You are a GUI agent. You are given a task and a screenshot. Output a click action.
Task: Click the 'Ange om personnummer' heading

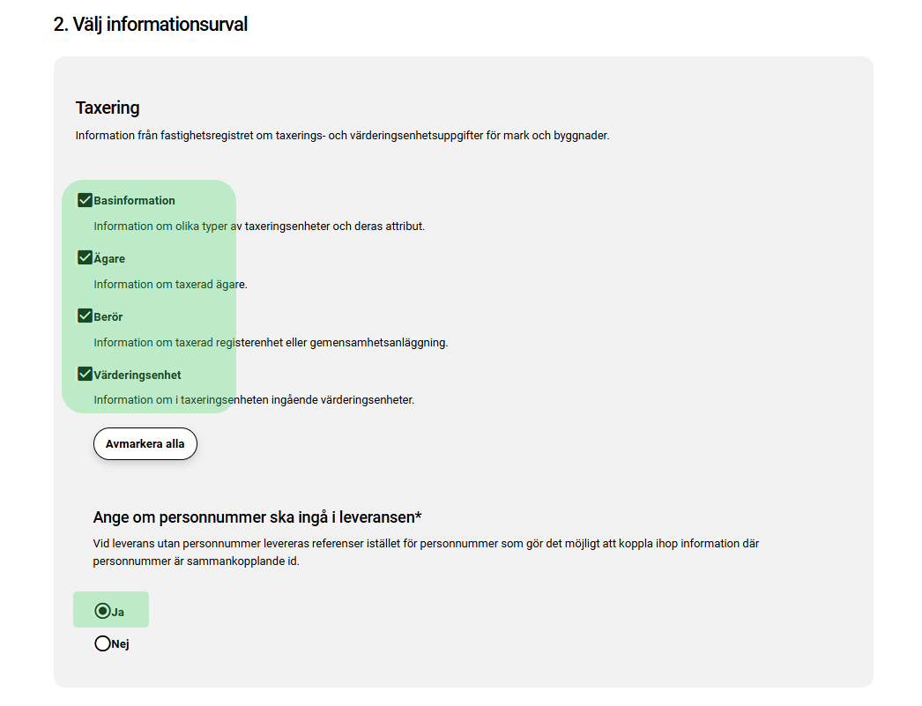click(x=257, y=517)
